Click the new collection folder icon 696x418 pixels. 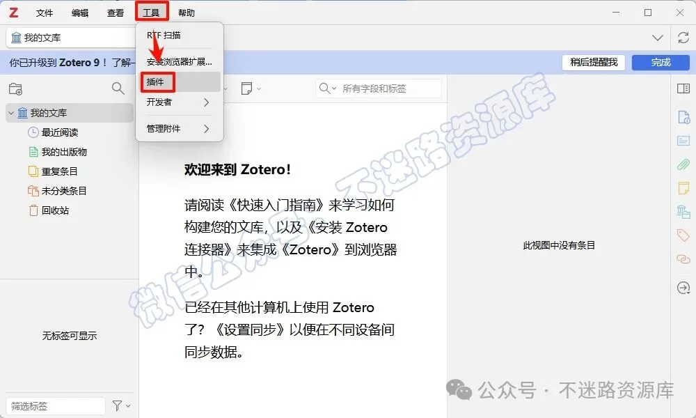[15, 89]
